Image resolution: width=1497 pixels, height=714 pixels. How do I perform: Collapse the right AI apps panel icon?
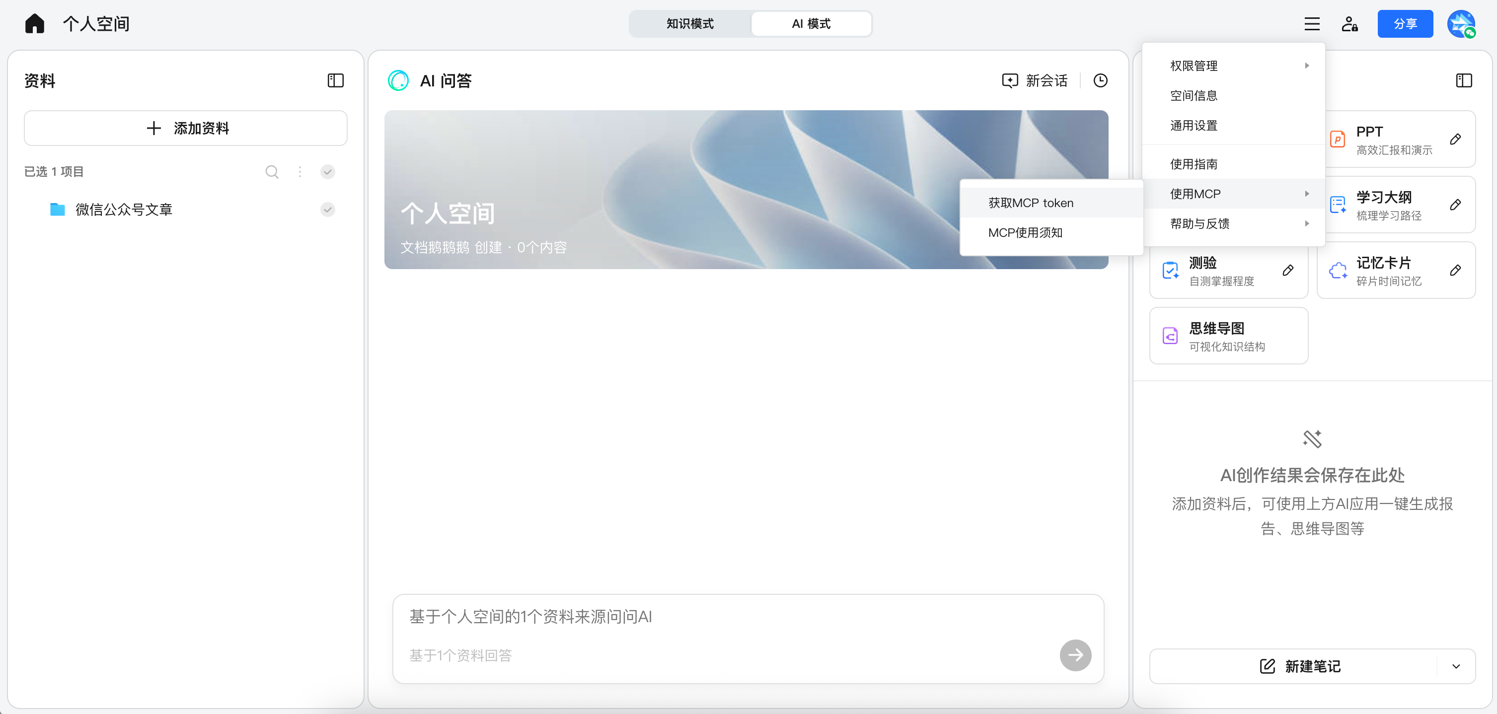point(1463,81)
